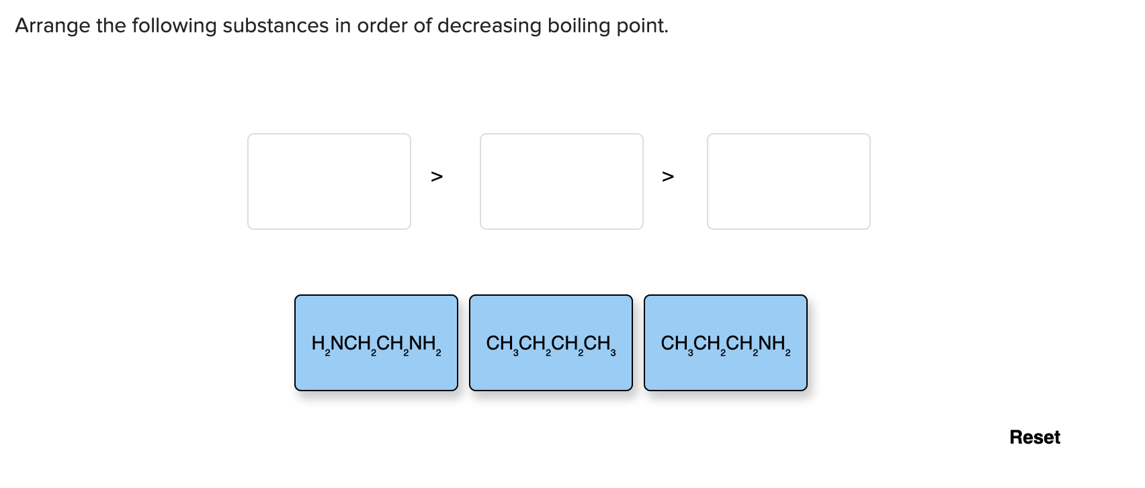
Task: Click the second greater-than symbol
Action: point(667,177)
